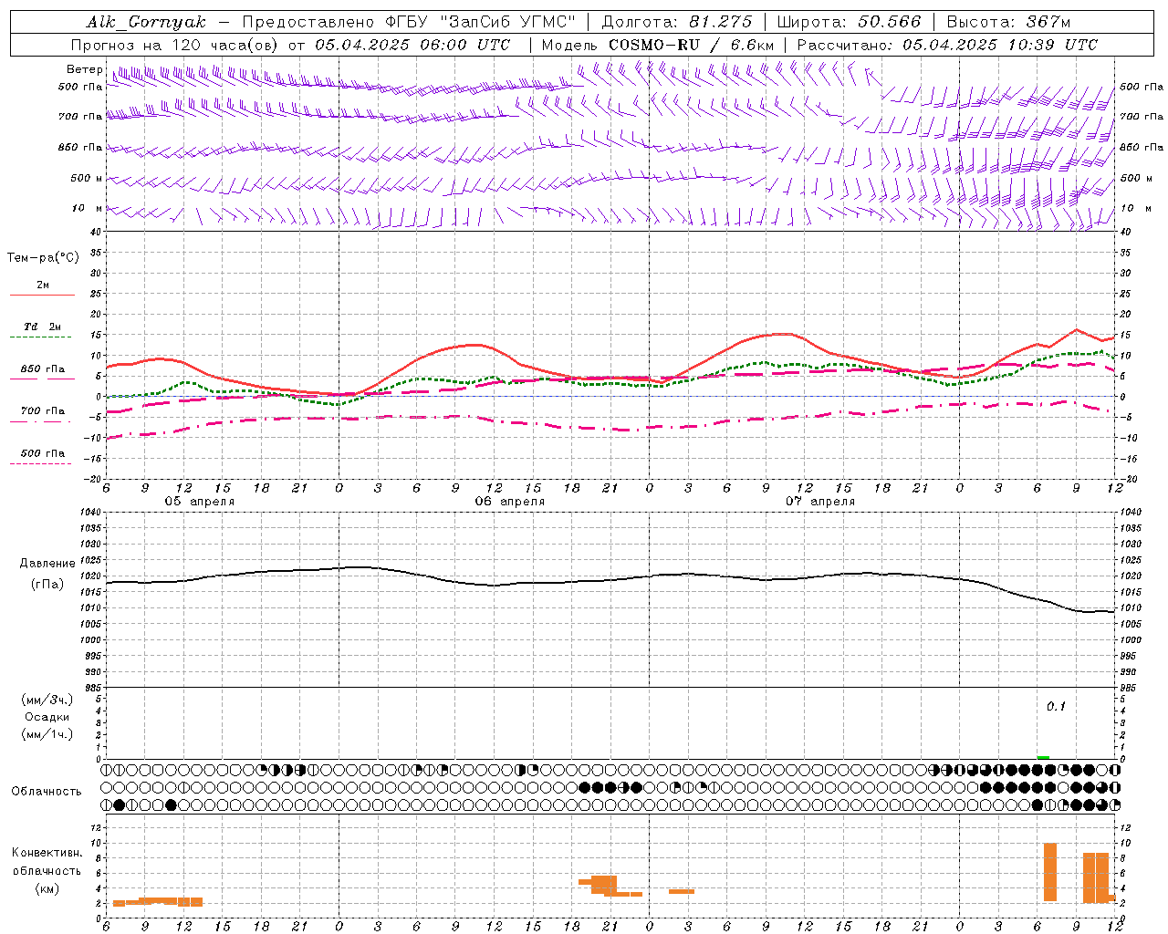
Task: Click the '500 гПа' temperature legend entry
Action: [43, 453]
